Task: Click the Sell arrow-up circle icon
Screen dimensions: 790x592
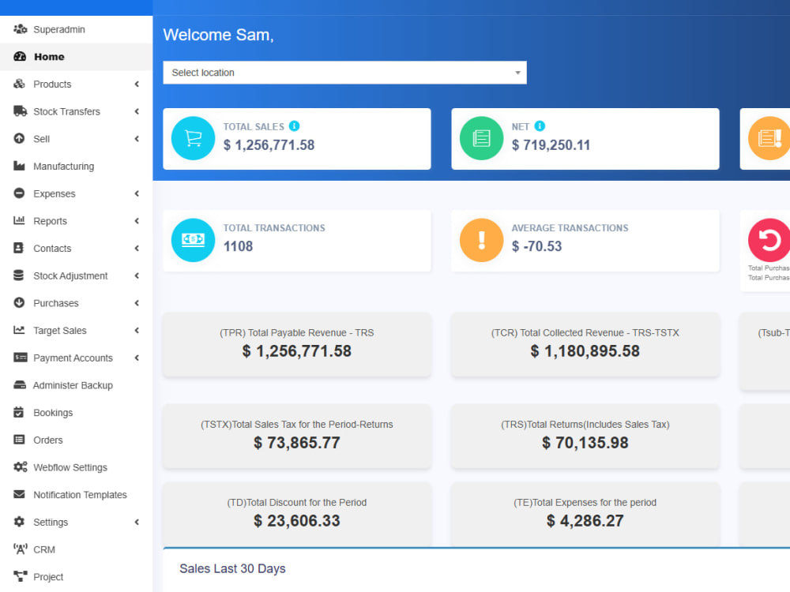Action: coord(19,138)
